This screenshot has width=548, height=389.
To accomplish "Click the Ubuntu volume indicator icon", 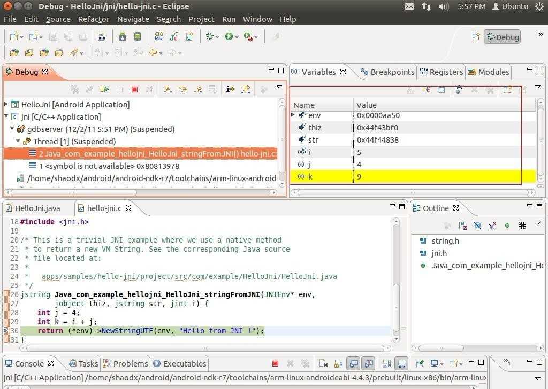I will tap(444, 6).
